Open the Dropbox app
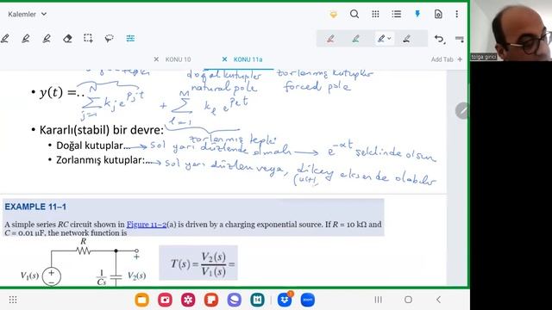Image resolution: width=552 pixels, height=310 pixels. point(285,300)
